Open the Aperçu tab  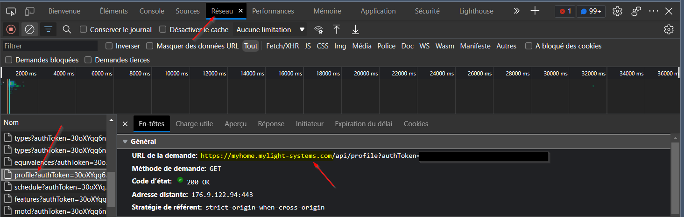pyautogui.click(x=235, y=124)
